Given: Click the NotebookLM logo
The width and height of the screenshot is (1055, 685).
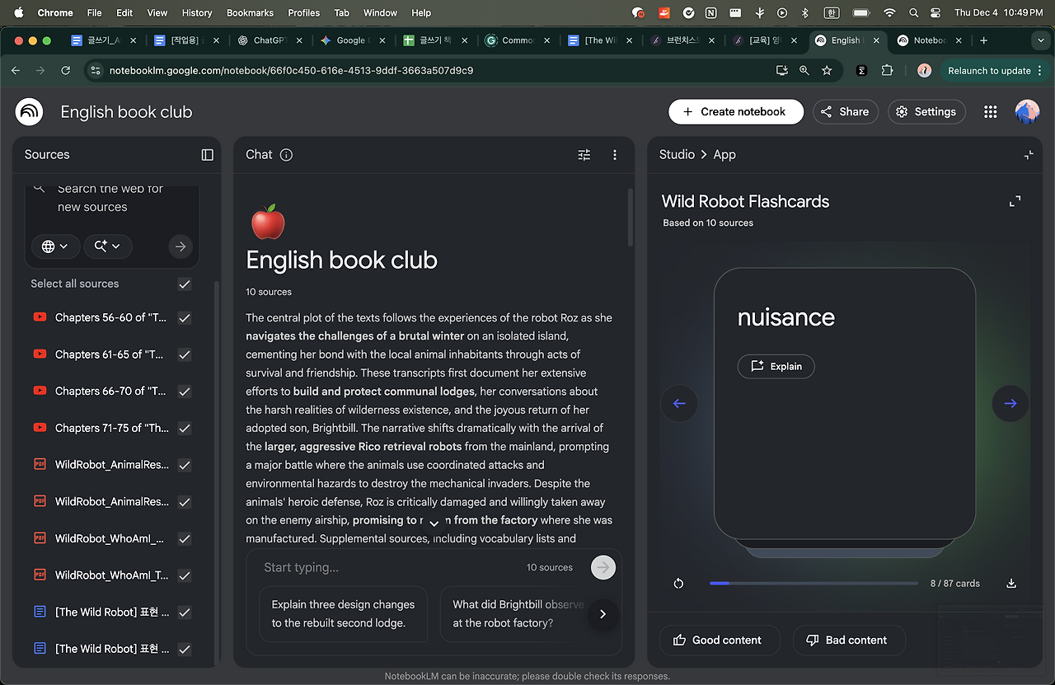Looking at the screenshot, I should tap(30, 111).
